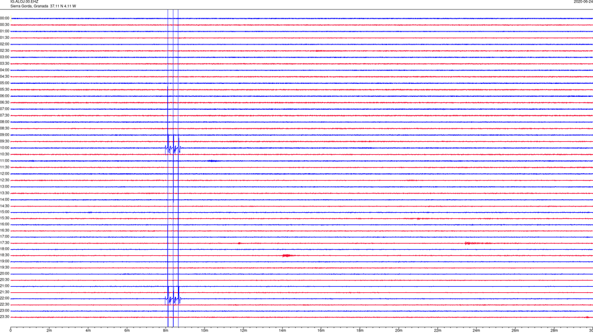593x333 pixels.
Task: Select the 12:30 trace time label
Action: [5, 180]
